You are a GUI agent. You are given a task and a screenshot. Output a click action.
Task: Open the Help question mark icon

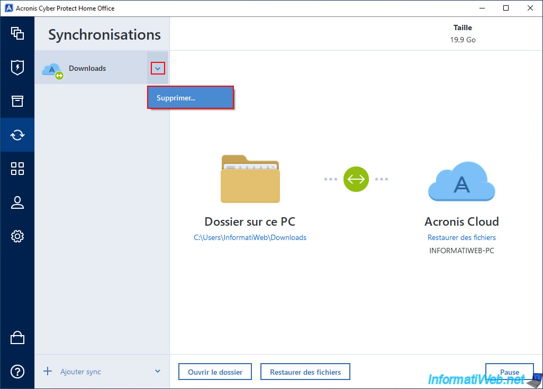point(17,372)
